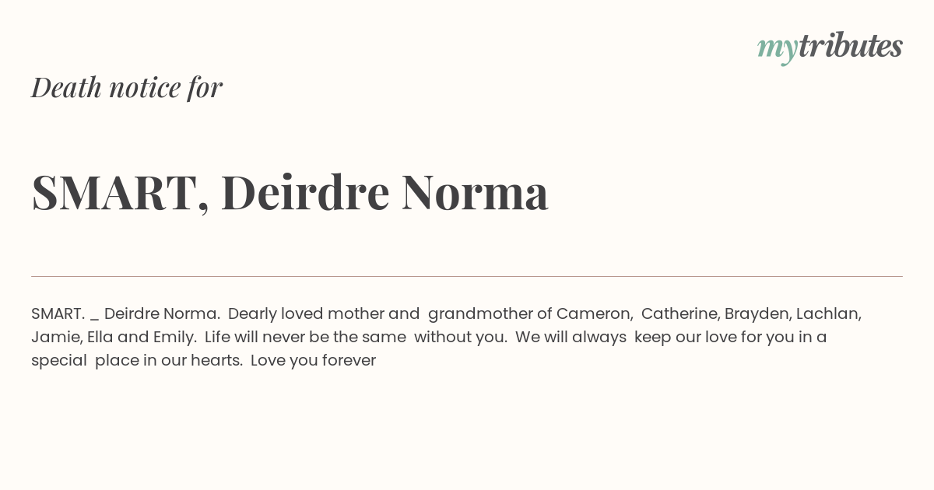Click the name Cameron in the notice text
Viewport: 934px width, 490px height.
[x=594, y=313]
